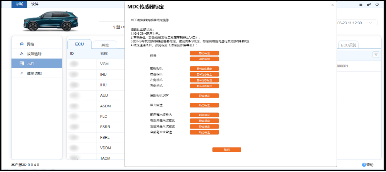The image size is (386, 172).
Task: Start 左后角毫米波雷达 静态标定
Action: [x=204, y=127]
